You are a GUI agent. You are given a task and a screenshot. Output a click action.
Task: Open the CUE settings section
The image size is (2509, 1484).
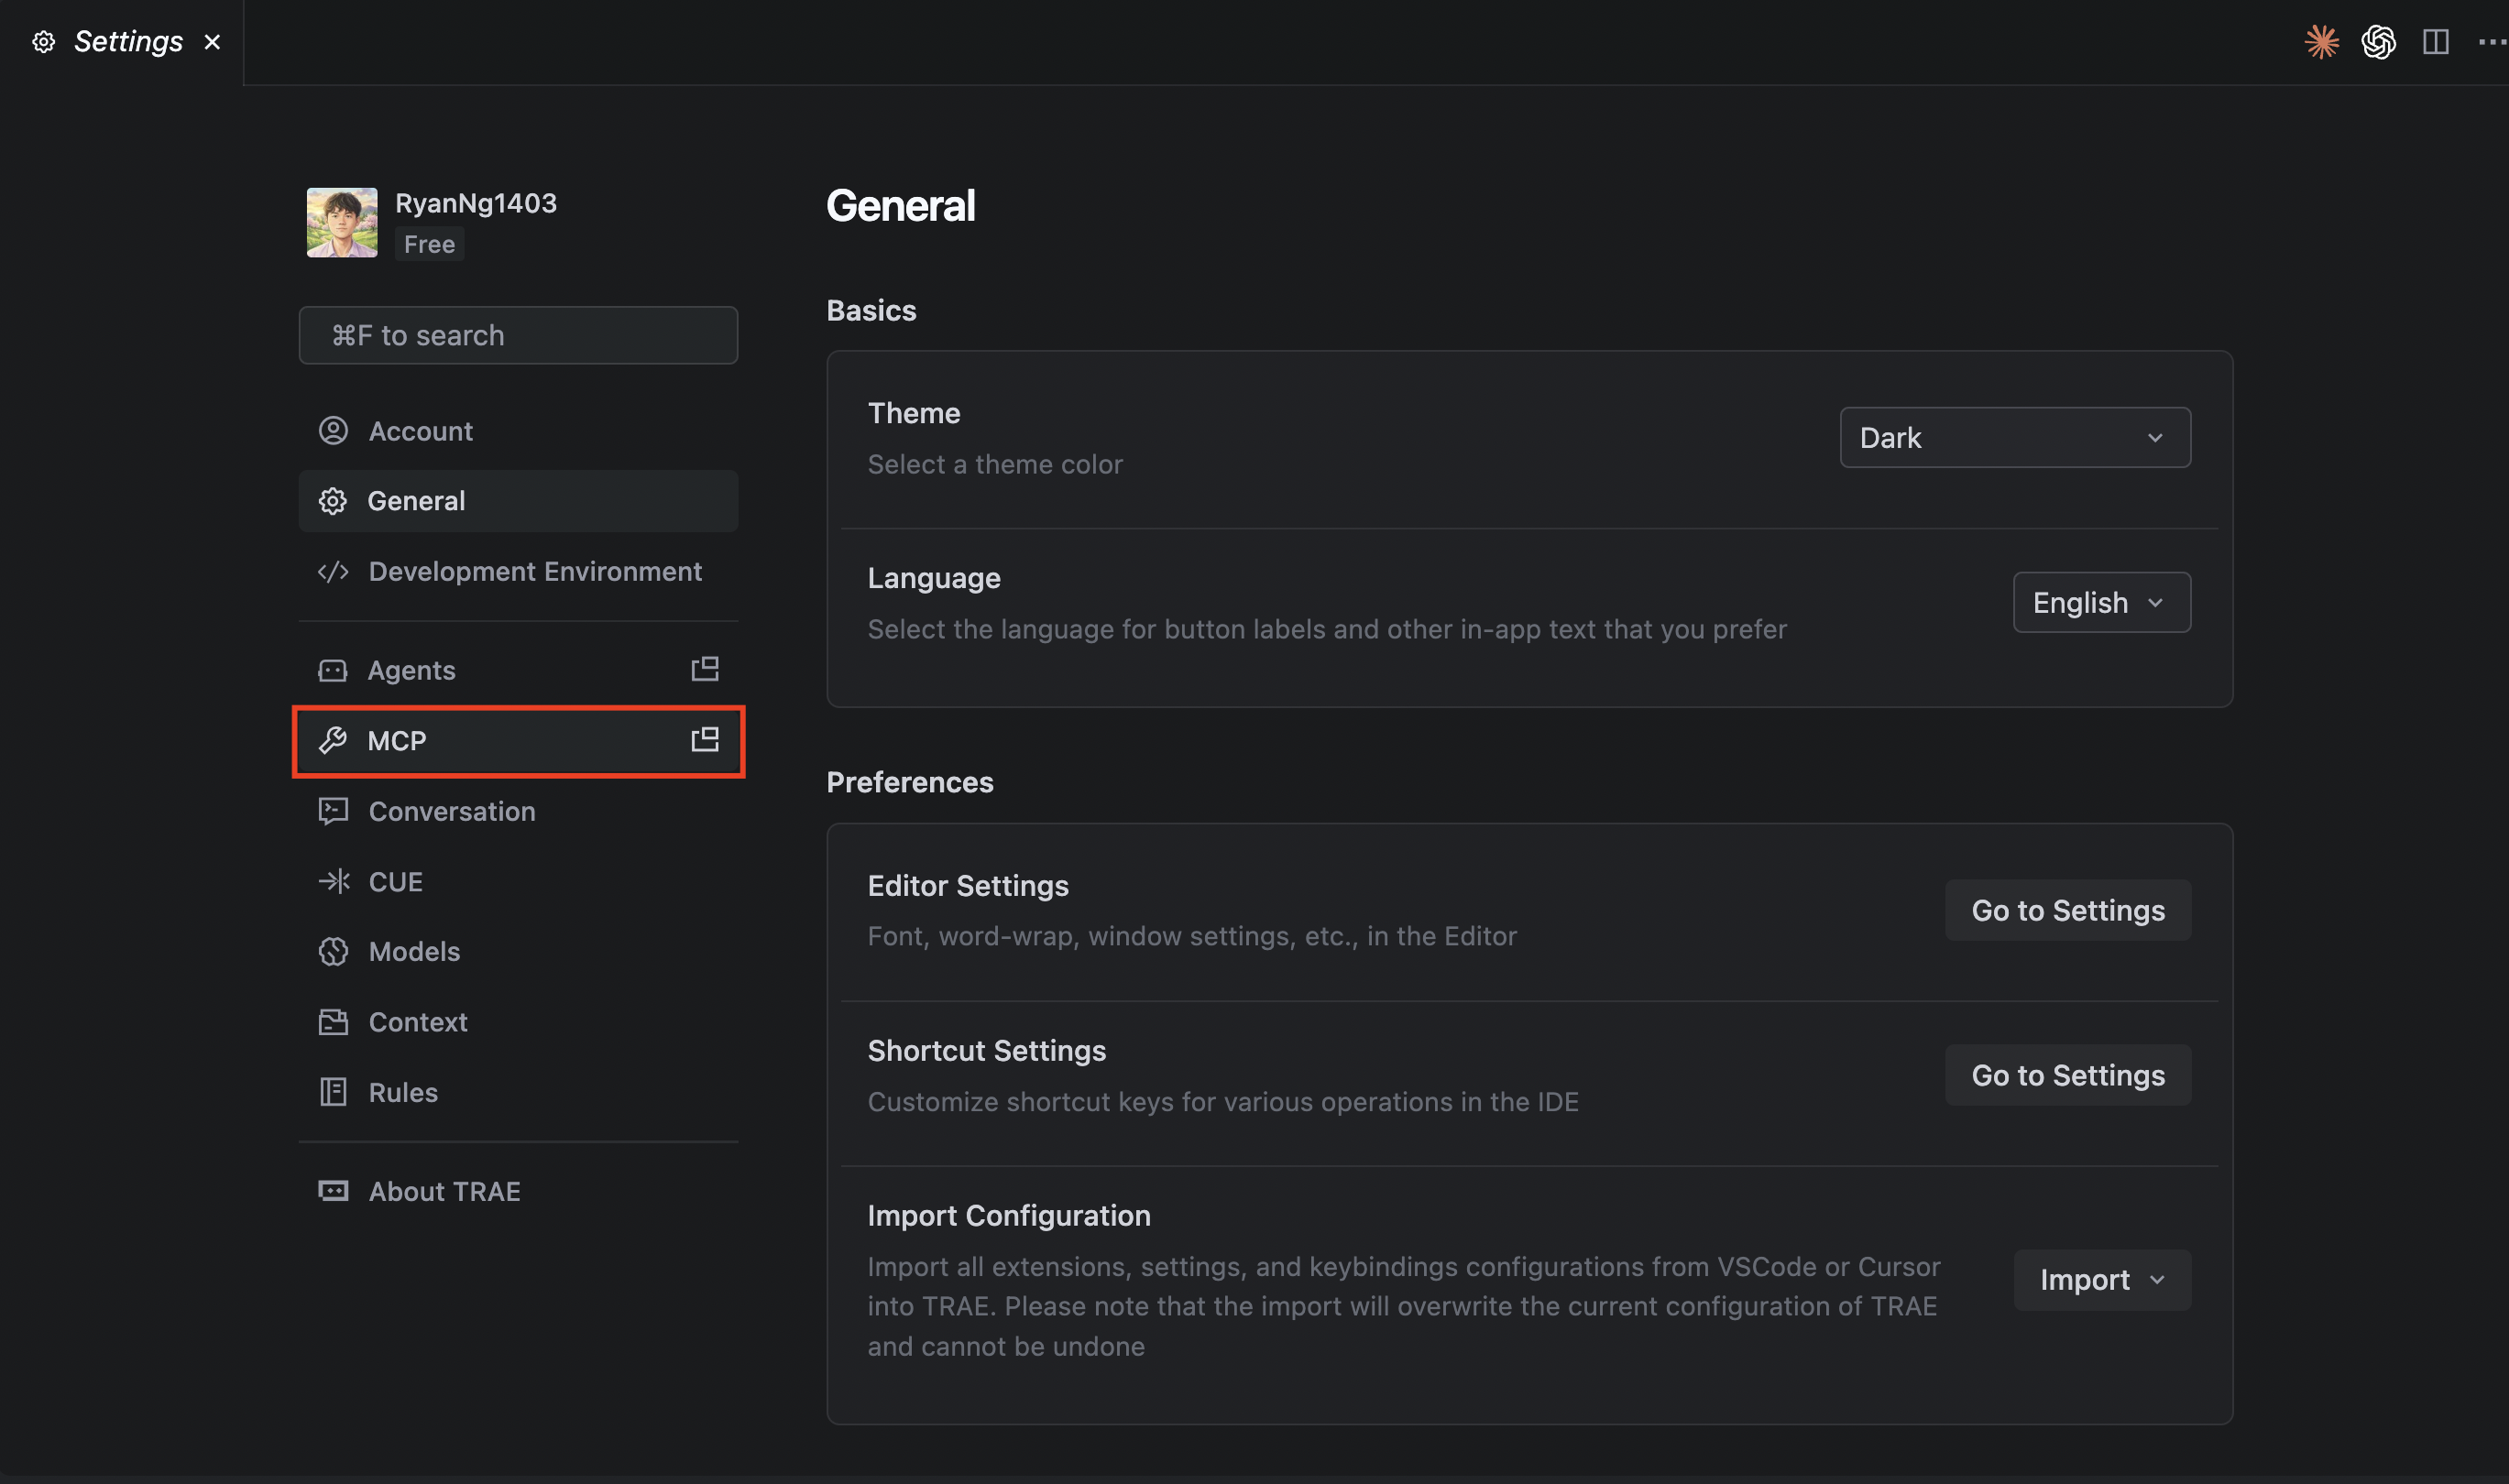tap(396, 881)
